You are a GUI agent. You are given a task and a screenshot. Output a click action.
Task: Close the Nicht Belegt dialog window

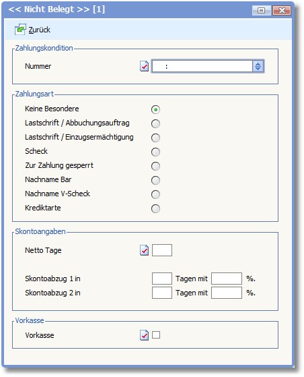(282, 11)
